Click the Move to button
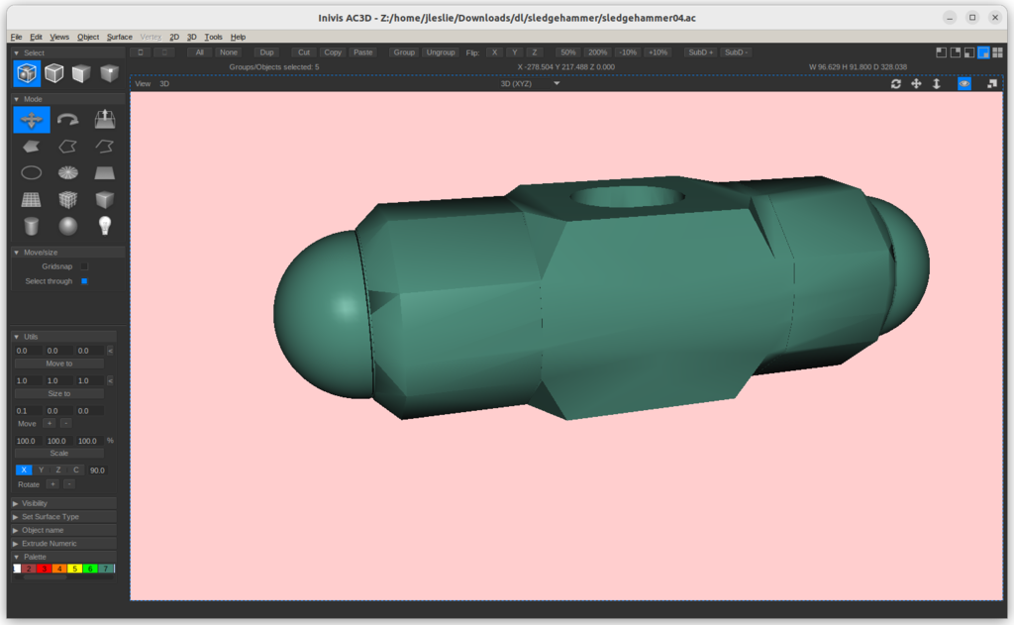The height and width of the screenshot is (625, 1014). [59, 364]
